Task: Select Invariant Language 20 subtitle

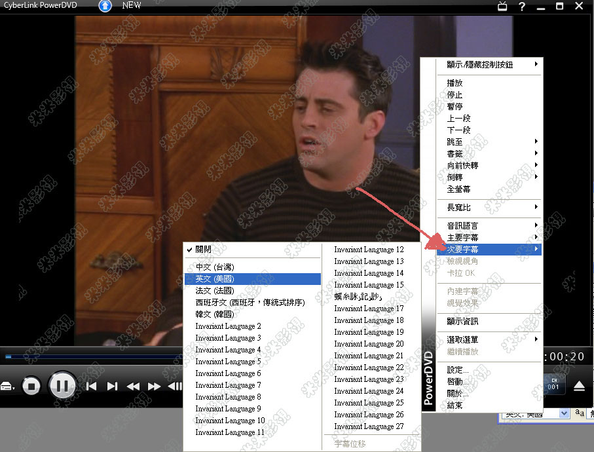Action: coord(371,344)
